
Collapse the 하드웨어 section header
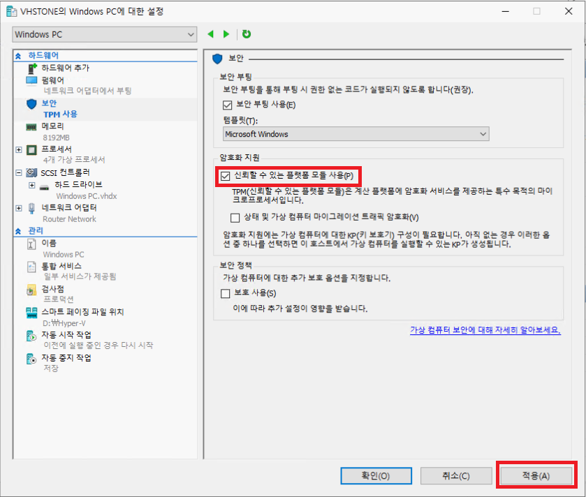pos(18,56)
